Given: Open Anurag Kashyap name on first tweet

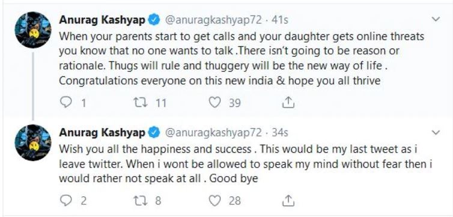Looking at the screenshot, I should pyautogui.click(x=102, y=20).
